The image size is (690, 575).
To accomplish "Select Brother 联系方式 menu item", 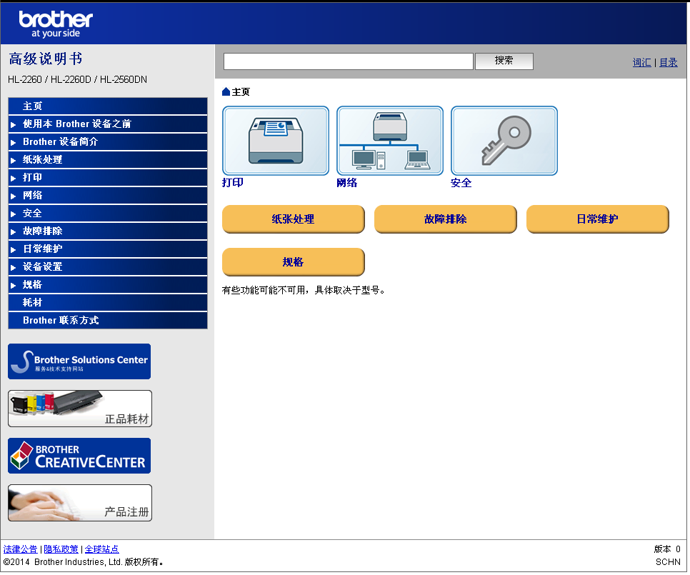I will click(x=108, y=320).
